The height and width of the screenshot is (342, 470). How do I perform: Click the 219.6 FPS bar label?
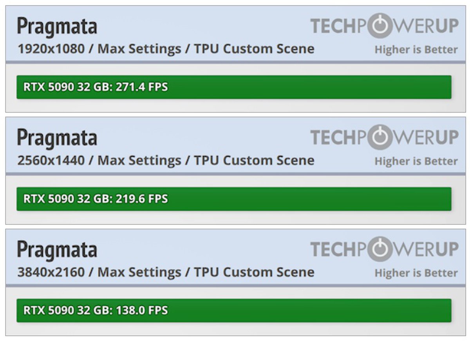pos(96,199)
